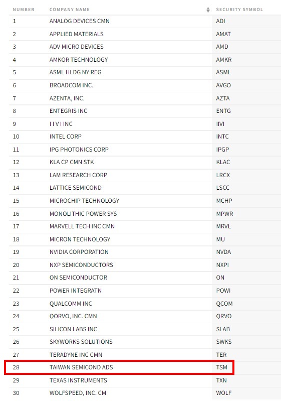Screen dimensions: 281x401
Task: Click the sort arrows icon beside Company Name
Action: click(x=208, y=10)
